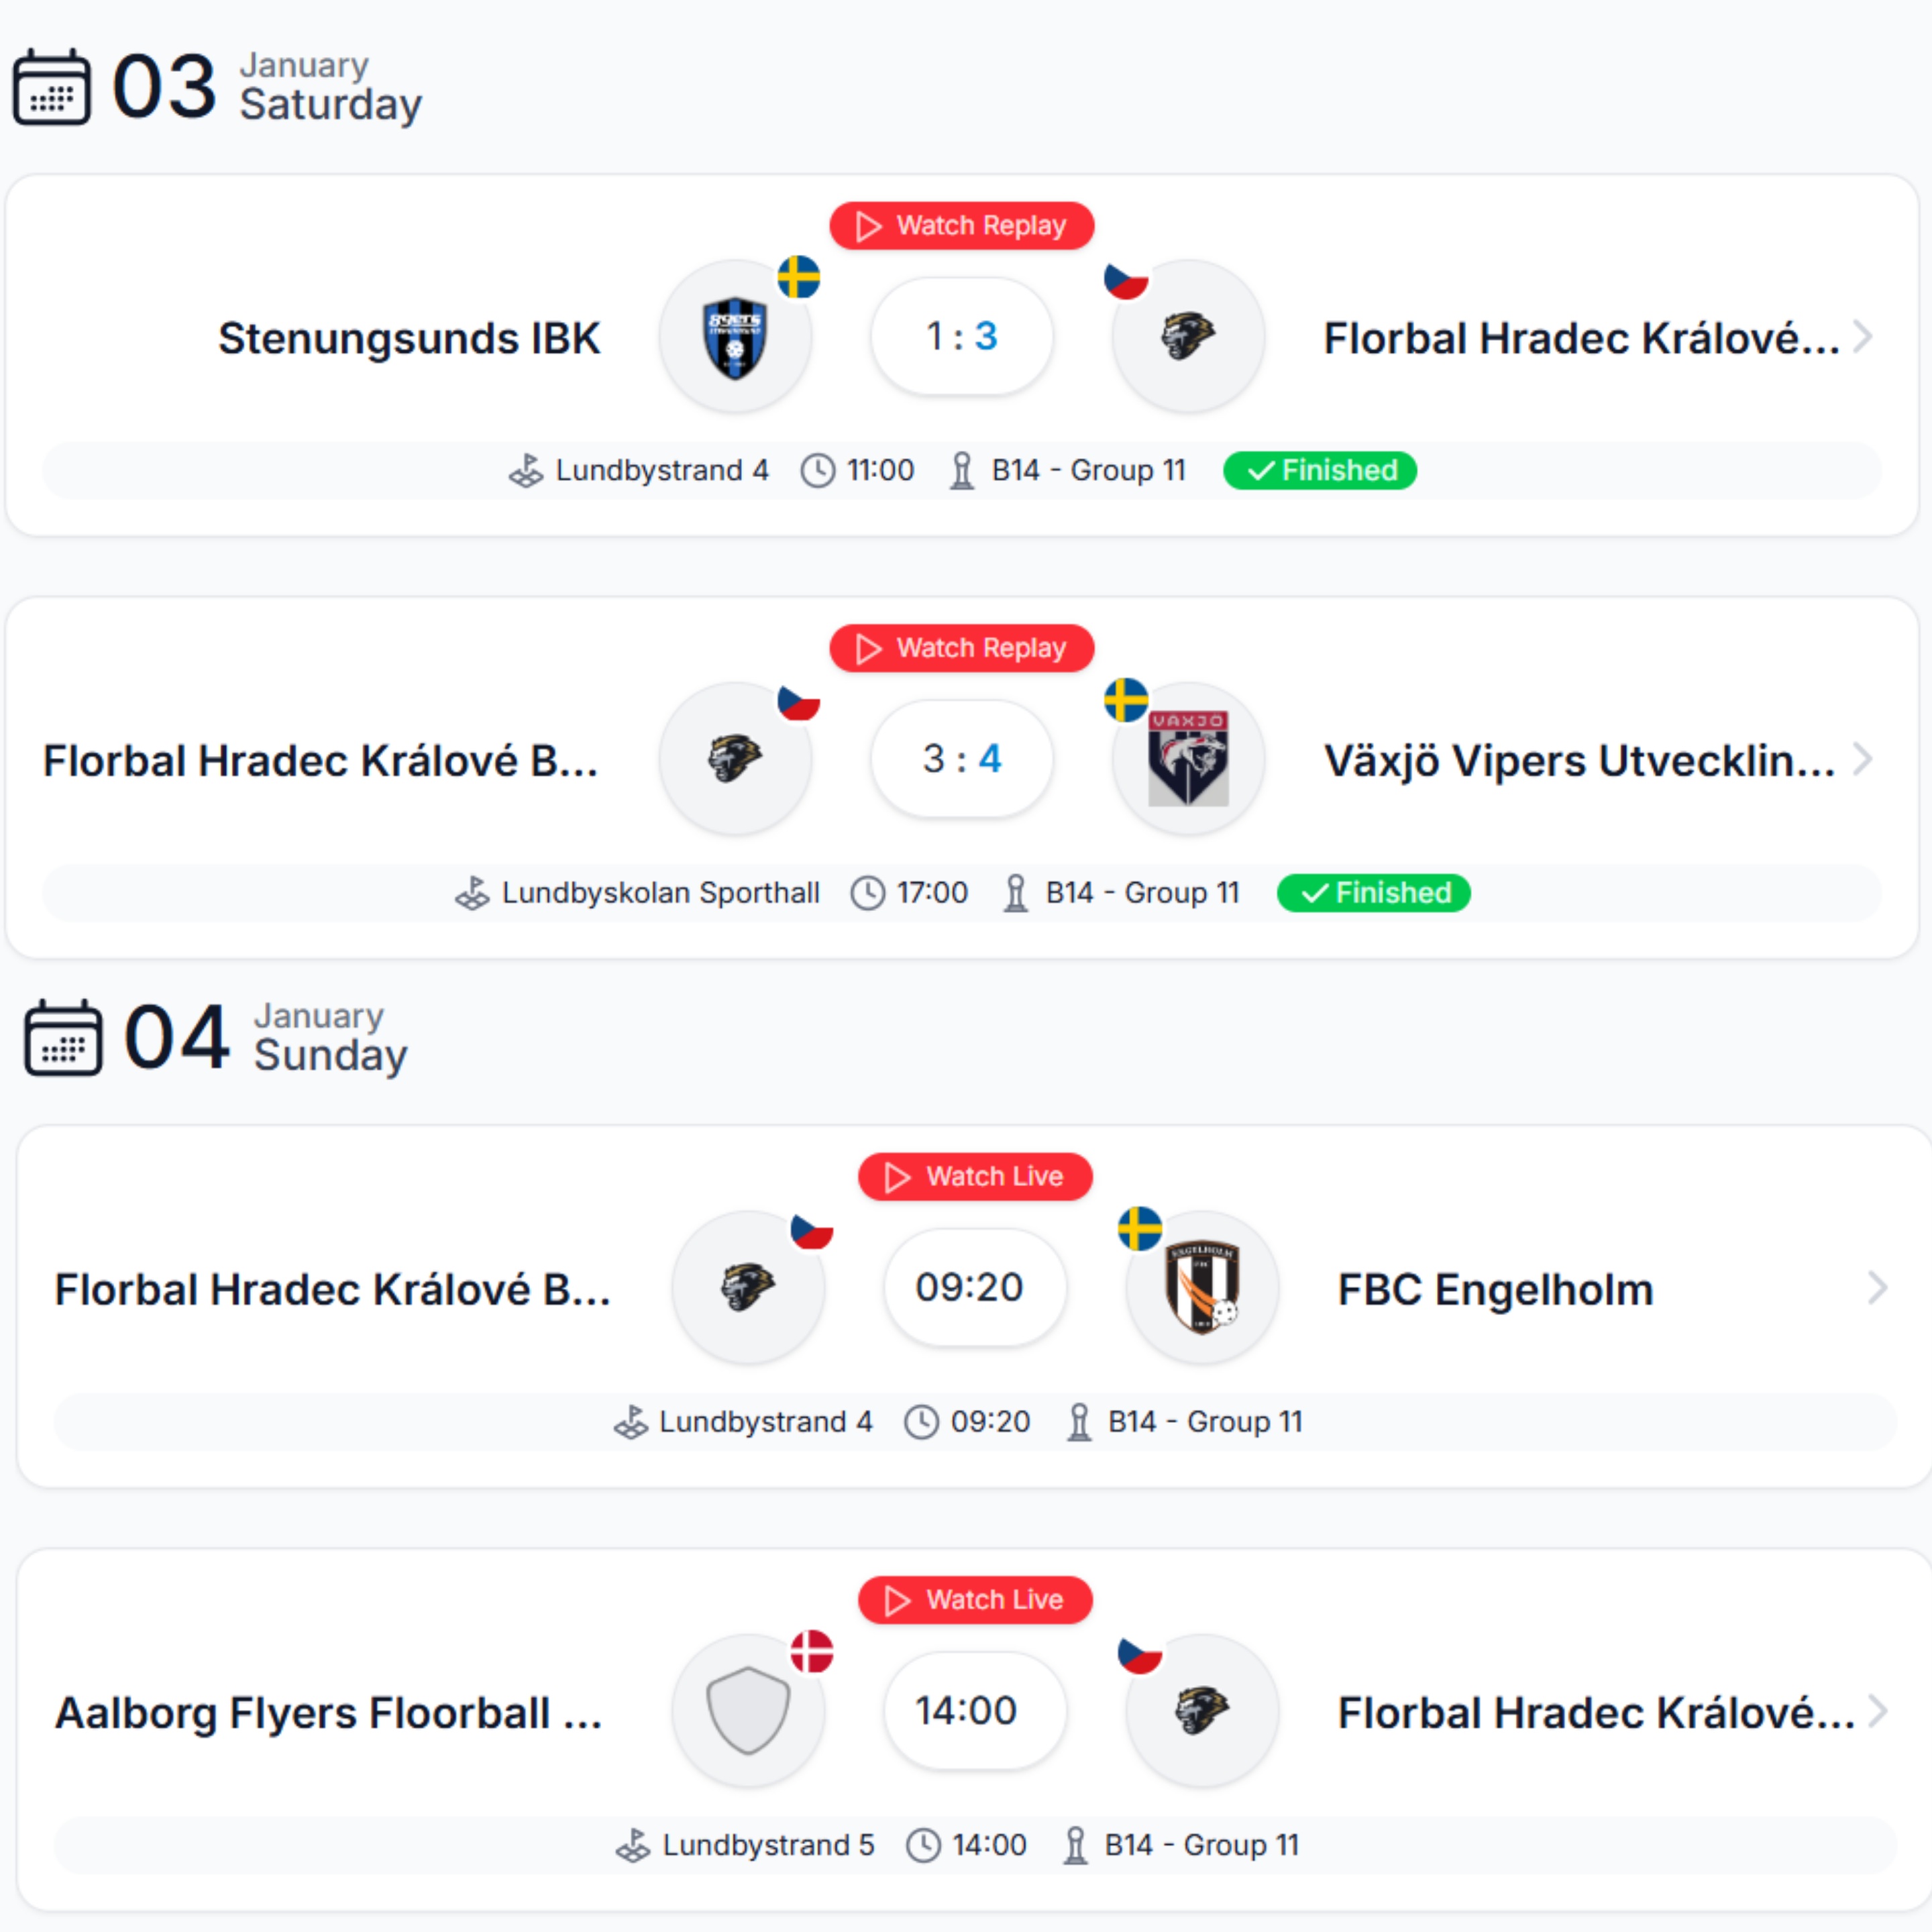1932x1932 pixels.
Task: Expand the Aalborg Flyers match details arrow
Action: [1877, 1711]
